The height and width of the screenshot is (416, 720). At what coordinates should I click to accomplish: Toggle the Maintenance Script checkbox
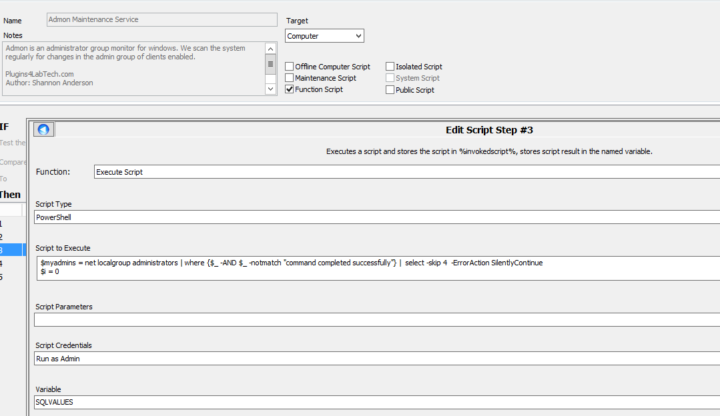click(x=290, y=78)
